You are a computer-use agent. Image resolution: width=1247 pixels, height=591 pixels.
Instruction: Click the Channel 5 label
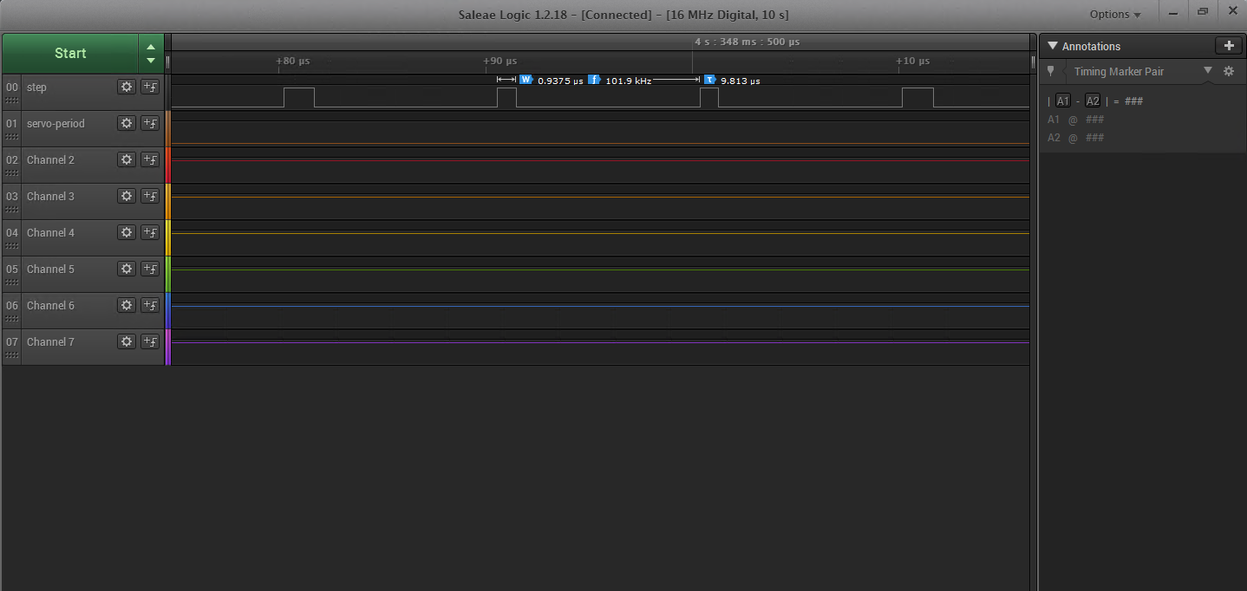50,269
